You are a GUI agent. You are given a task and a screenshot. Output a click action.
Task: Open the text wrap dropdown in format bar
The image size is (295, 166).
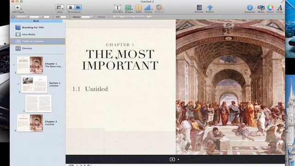pyautogui.click(x=149, y=17)
